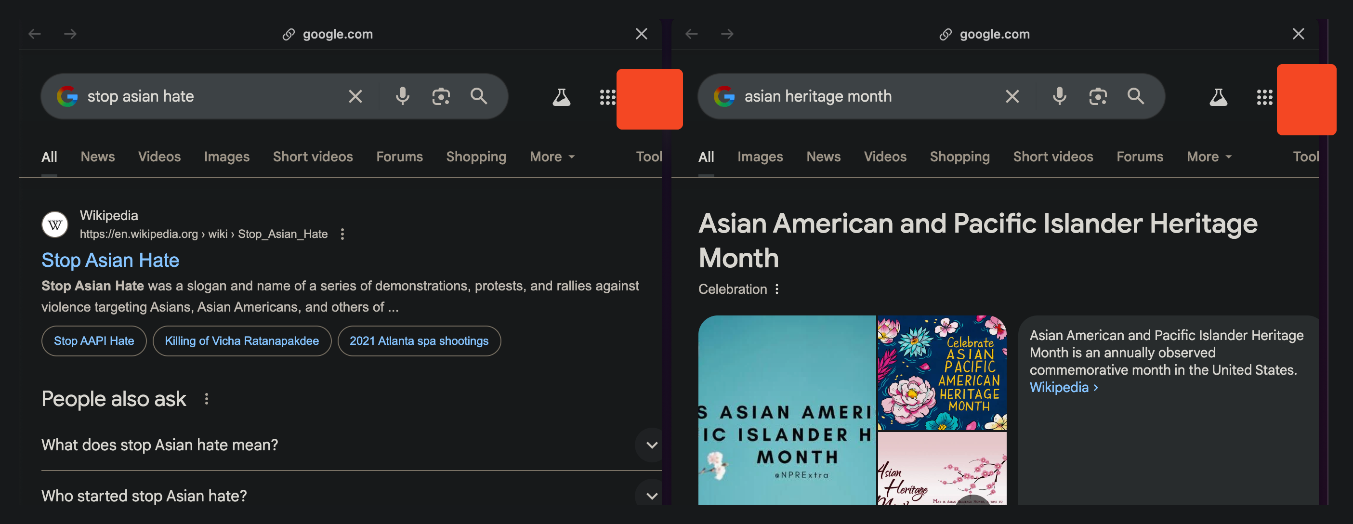This screenshot has width=1353, height=524.
Task: Click google.com address in asian heritage month window
Action: pos(995,35)
